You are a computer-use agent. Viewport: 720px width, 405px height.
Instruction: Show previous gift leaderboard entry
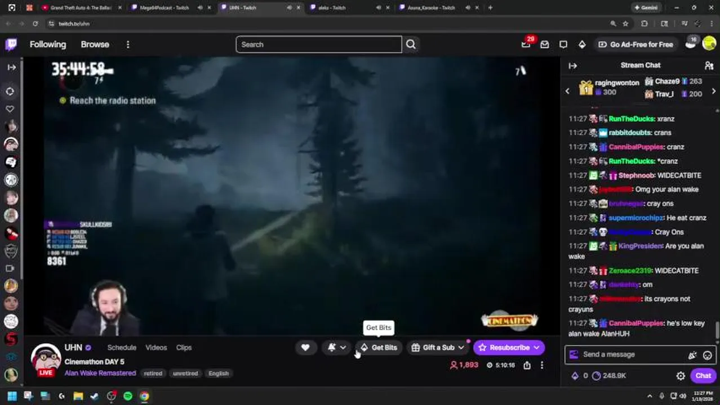(x=568, y=91)
